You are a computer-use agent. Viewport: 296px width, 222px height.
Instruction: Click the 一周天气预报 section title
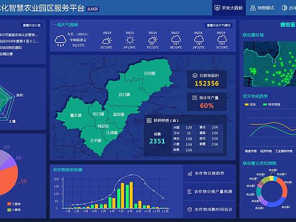click(x=65, y=25)
